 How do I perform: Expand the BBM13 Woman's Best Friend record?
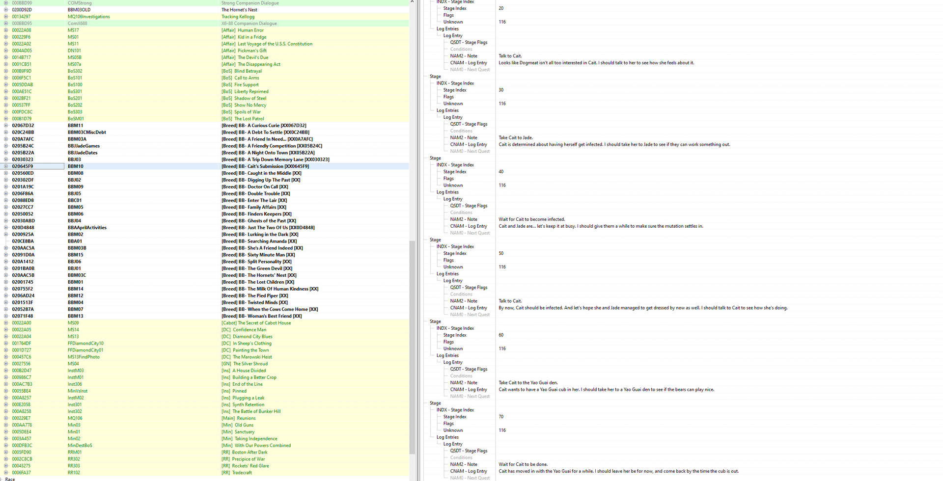click(x=6, y=316)
